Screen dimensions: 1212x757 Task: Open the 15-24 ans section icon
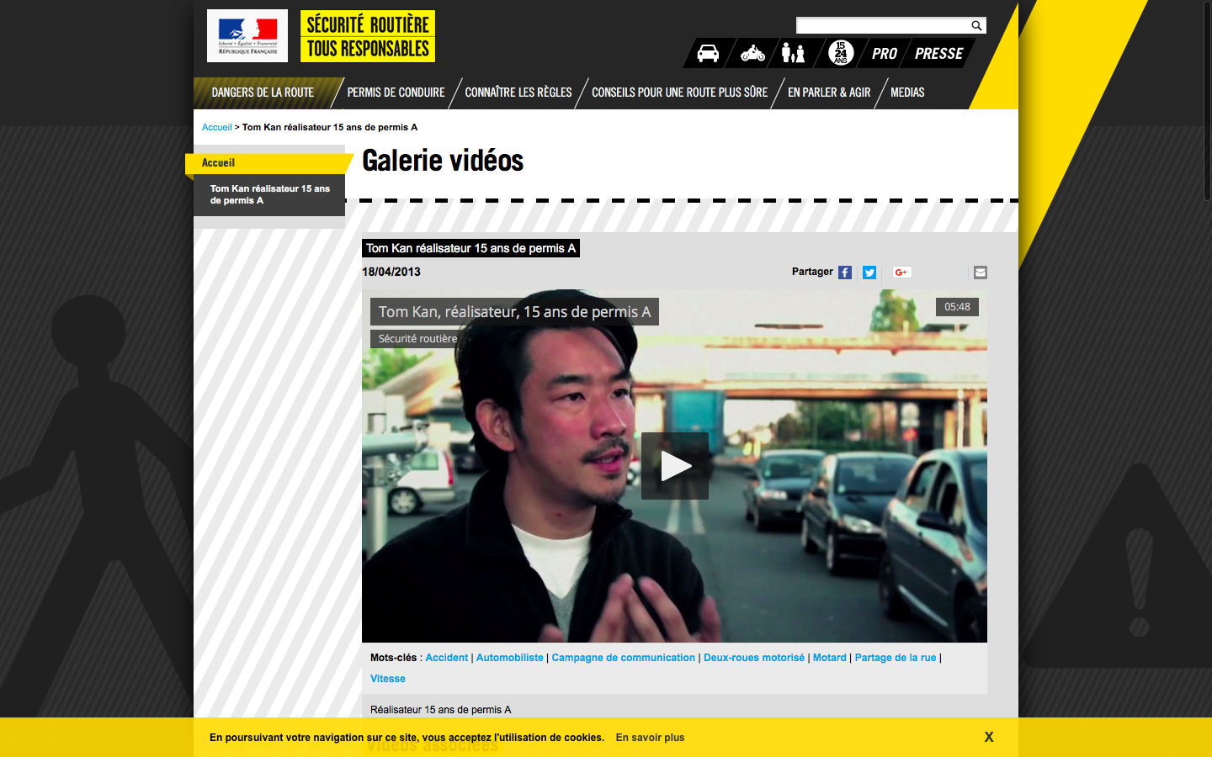click(x=841, y=53)
